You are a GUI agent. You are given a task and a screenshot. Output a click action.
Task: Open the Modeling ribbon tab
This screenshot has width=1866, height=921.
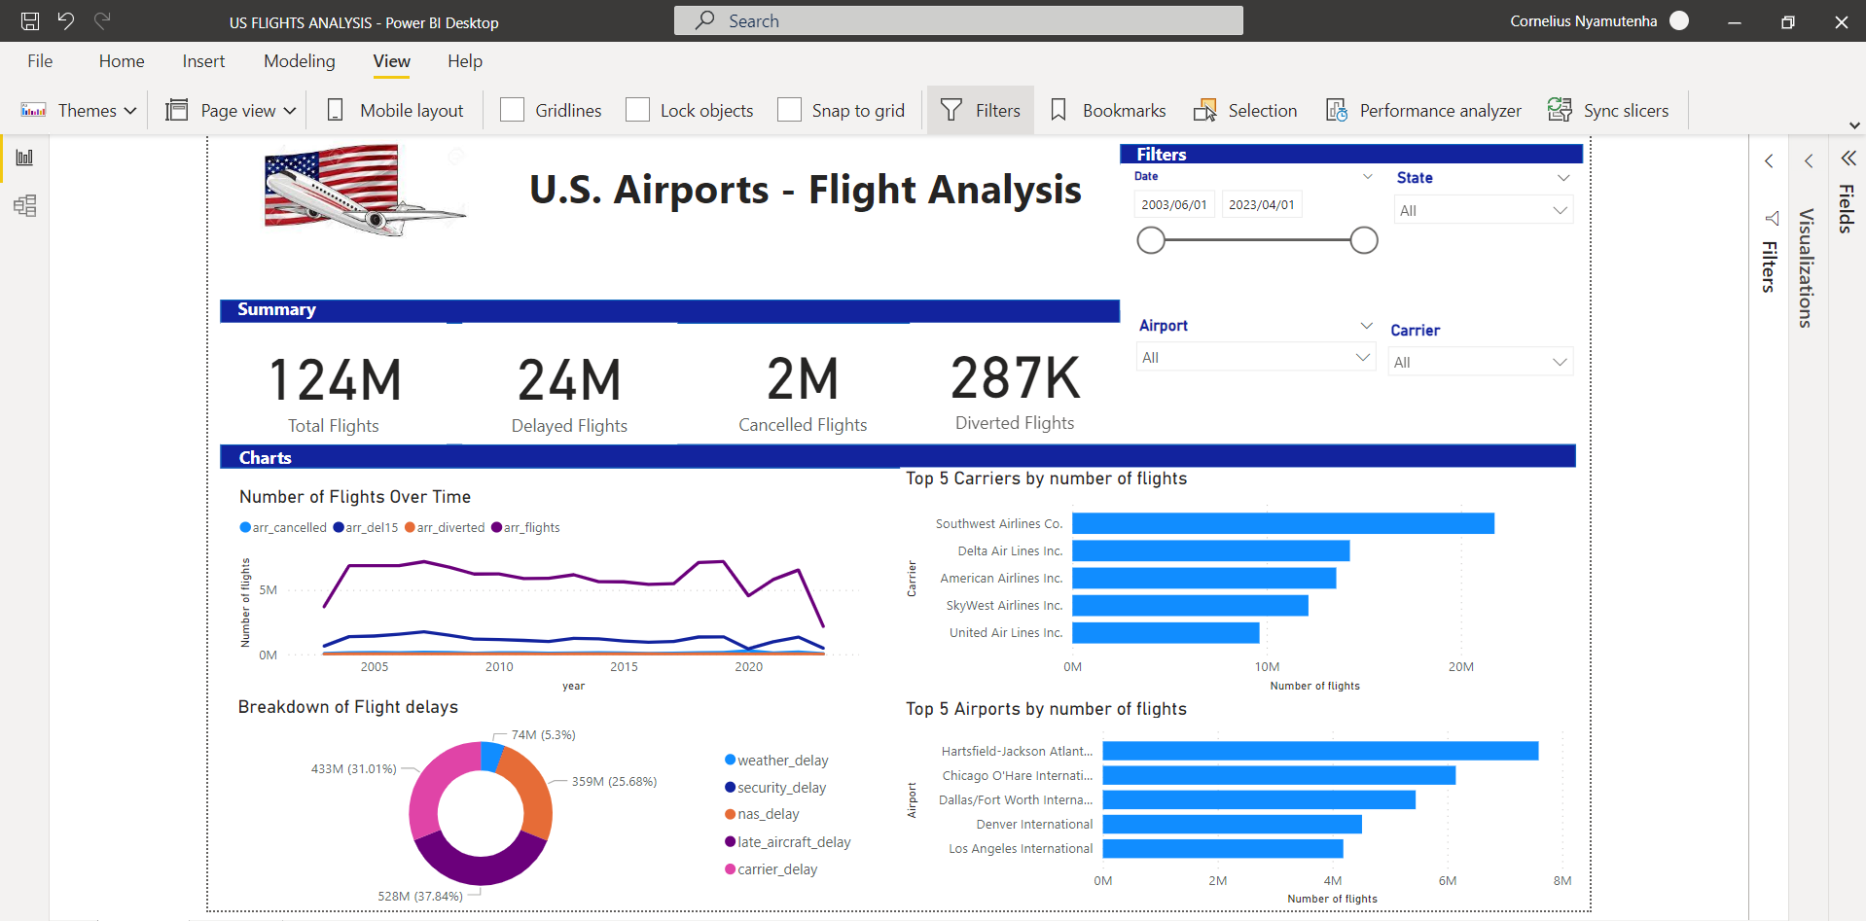click(299, 60)
